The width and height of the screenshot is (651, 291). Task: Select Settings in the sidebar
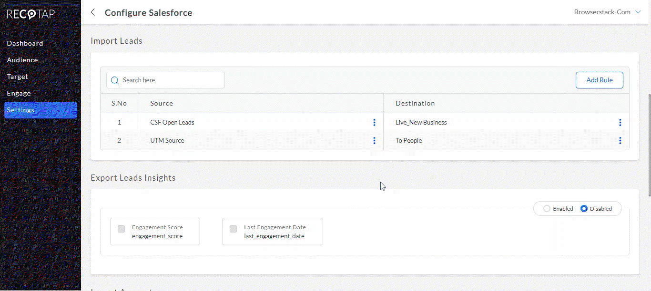point(41,110)
